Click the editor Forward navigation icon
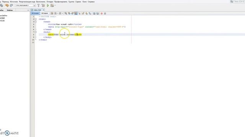The width and height of the screenshot is (245, 137). [60, 13]
